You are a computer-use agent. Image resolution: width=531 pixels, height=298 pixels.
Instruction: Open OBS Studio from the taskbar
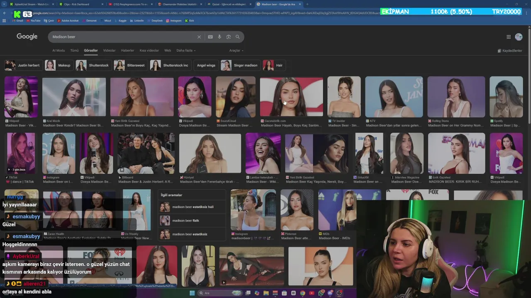click(339, 293)
